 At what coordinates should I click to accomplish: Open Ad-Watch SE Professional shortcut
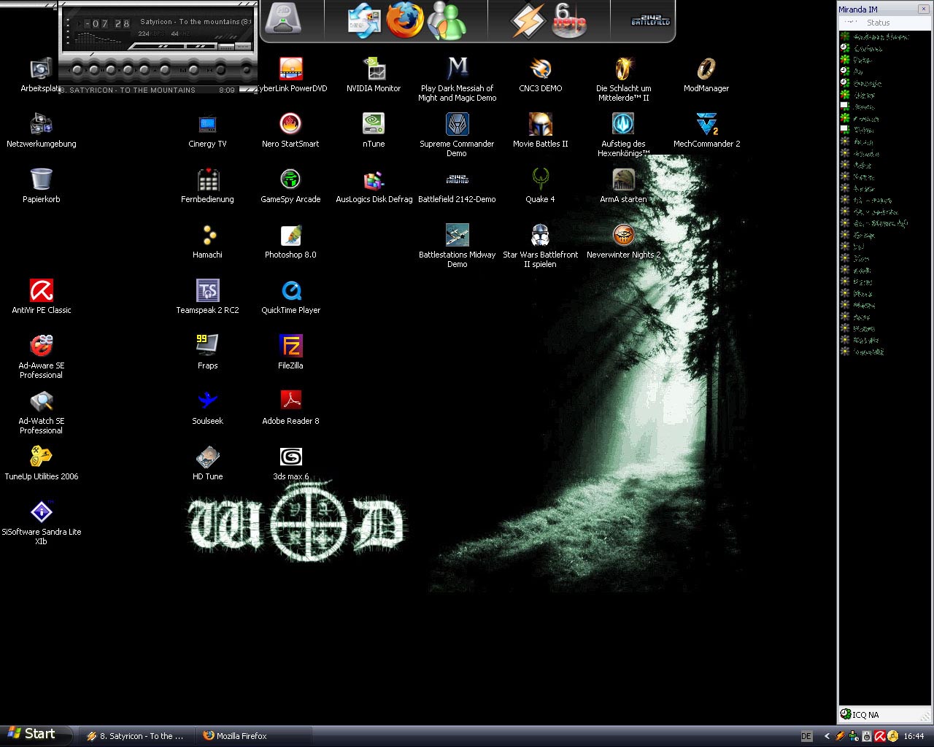coord(41,411)
